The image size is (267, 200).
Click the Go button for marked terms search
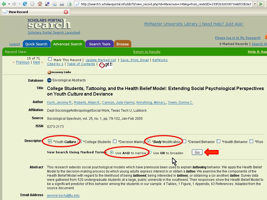click(x=197, y=152)
